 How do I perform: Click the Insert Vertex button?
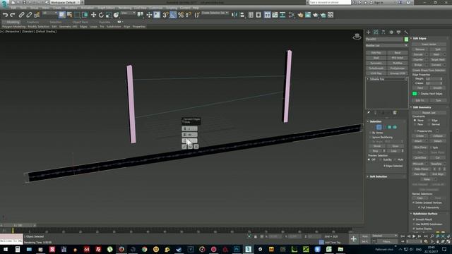pyautogui.click(x=429, y=44)
